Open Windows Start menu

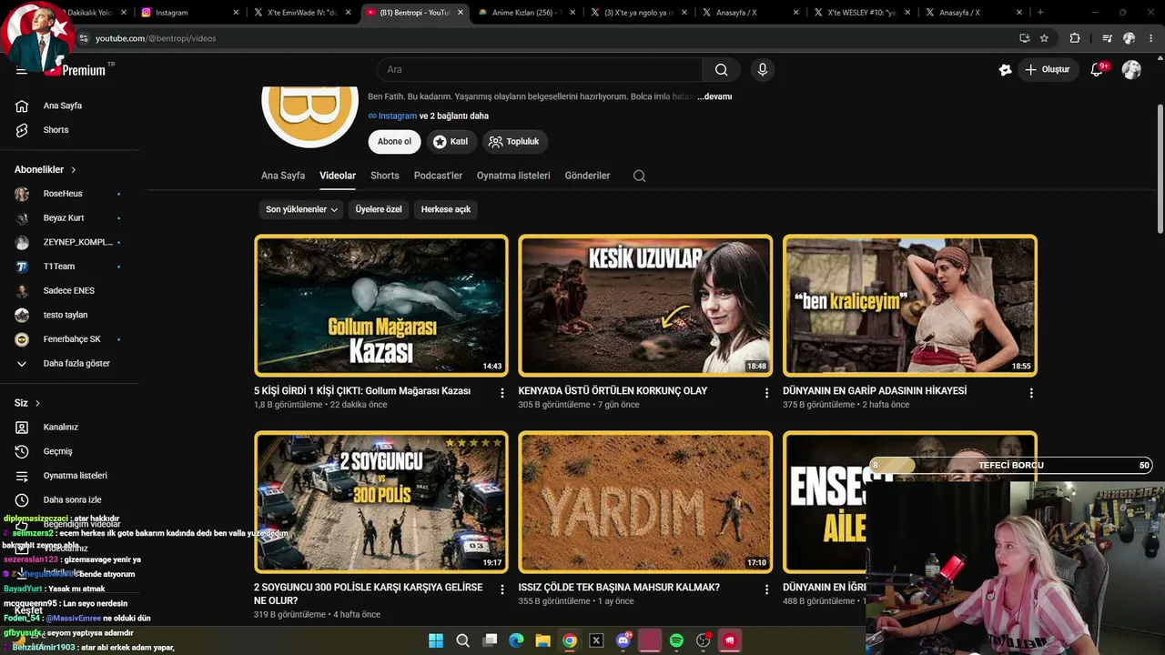pyautogui.click(x=436, y=640)
